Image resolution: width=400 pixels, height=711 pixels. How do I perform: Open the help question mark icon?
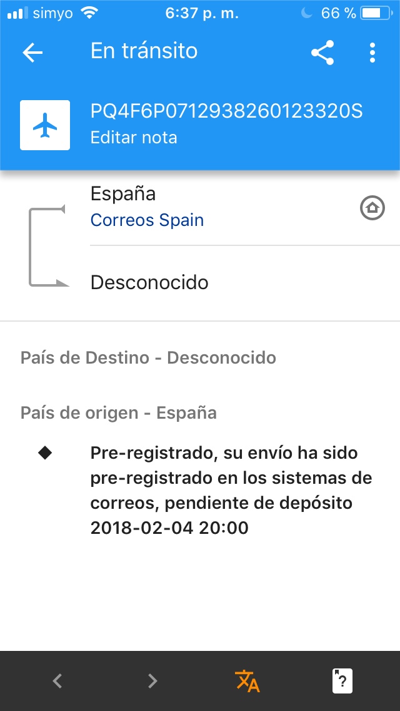(x=342, y=680)
